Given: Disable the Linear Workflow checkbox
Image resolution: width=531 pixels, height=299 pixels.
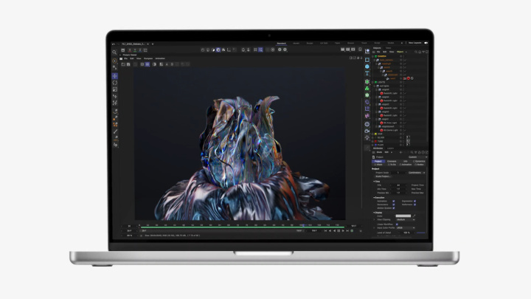Looking at the screenshot, I should [x=397, y=224].
